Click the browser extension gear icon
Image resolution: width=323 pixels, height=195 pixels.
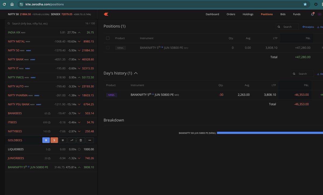pyautogui.click(x=316, y=4)
